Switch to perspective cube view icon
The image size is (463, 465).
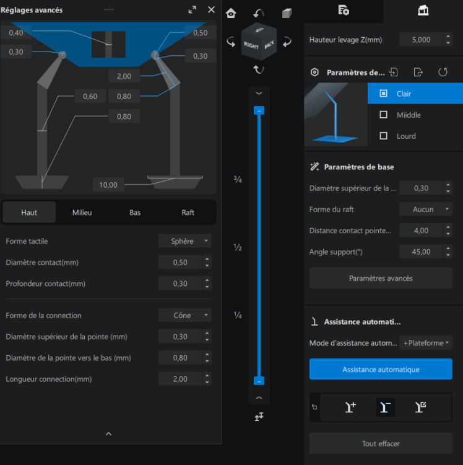click(x=287, y=13)
